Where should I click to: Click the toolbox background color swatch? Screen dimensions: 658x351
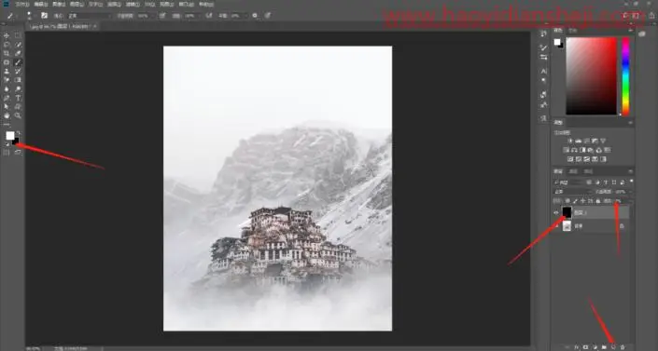point(16,142)
